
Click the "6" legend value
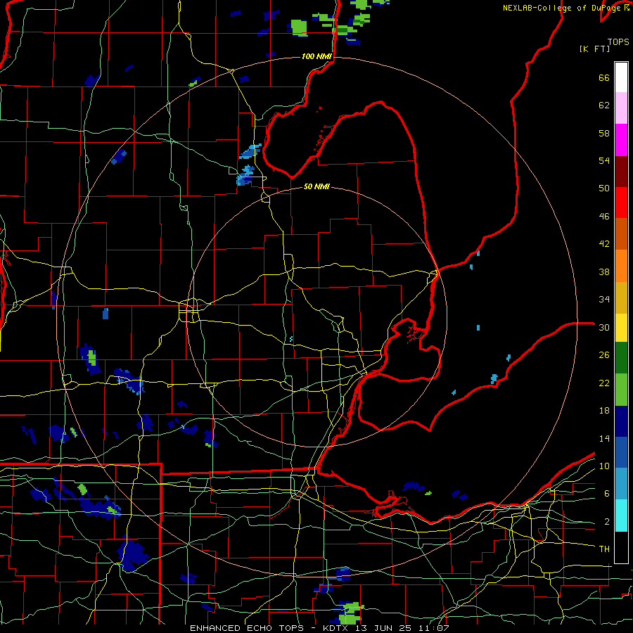point(606,493)
